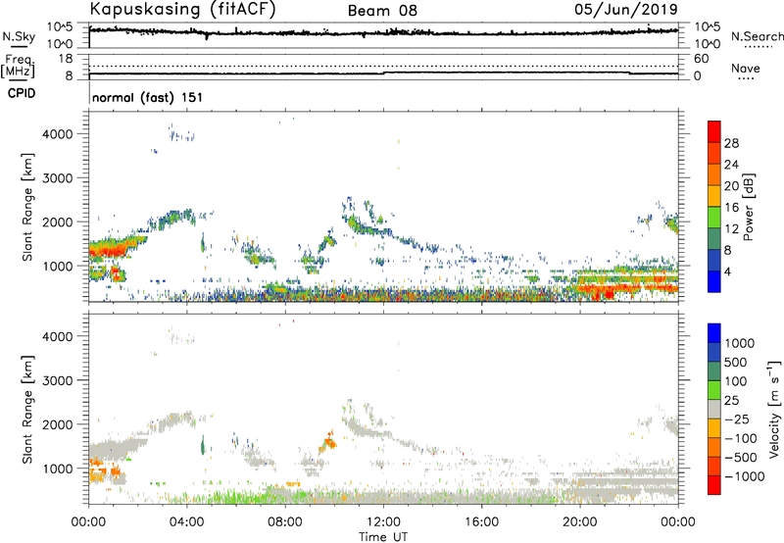Click the 'Kapuskasing (fitACF)' title text

tap(182, 10)
